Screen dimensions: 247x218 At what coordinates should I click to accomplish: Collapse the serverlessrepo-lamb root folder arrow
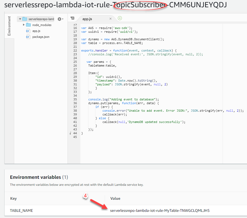[20, 19]
